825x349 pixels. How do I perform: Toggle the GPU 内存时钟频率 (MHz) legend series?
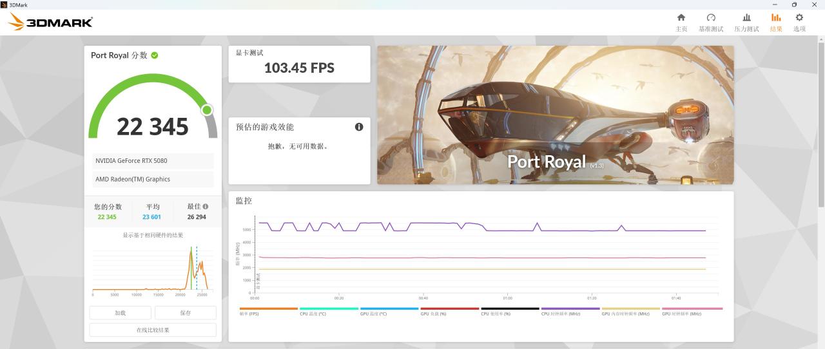[x=630, y=312]
